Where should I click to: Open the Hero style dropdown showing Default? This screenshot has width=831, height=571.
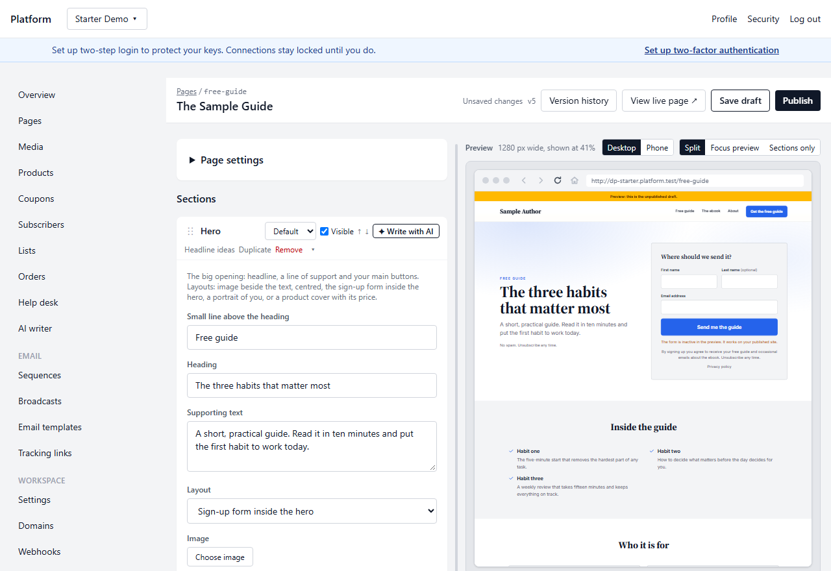[290, 231]
